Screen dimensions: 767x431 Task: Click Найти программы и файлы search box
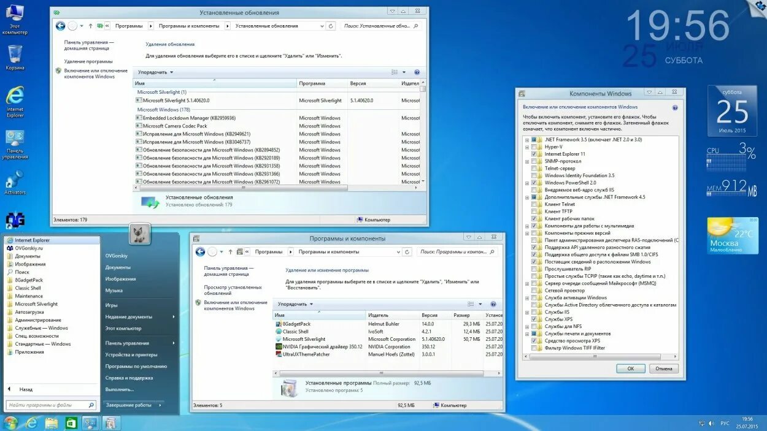pos(52,405)
